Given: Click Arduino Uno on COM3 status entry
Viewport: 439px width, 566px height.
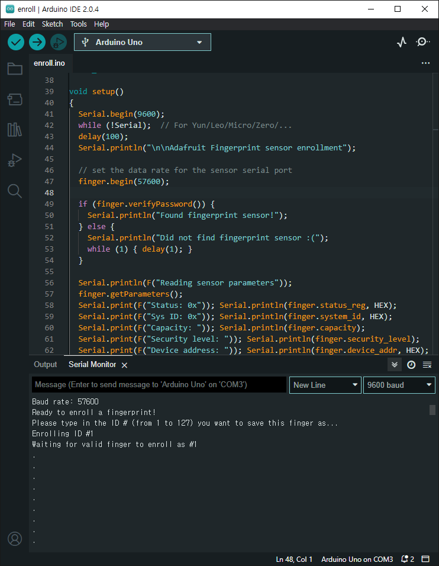Looking at the screenshot, I should click(x=357, y=559).
